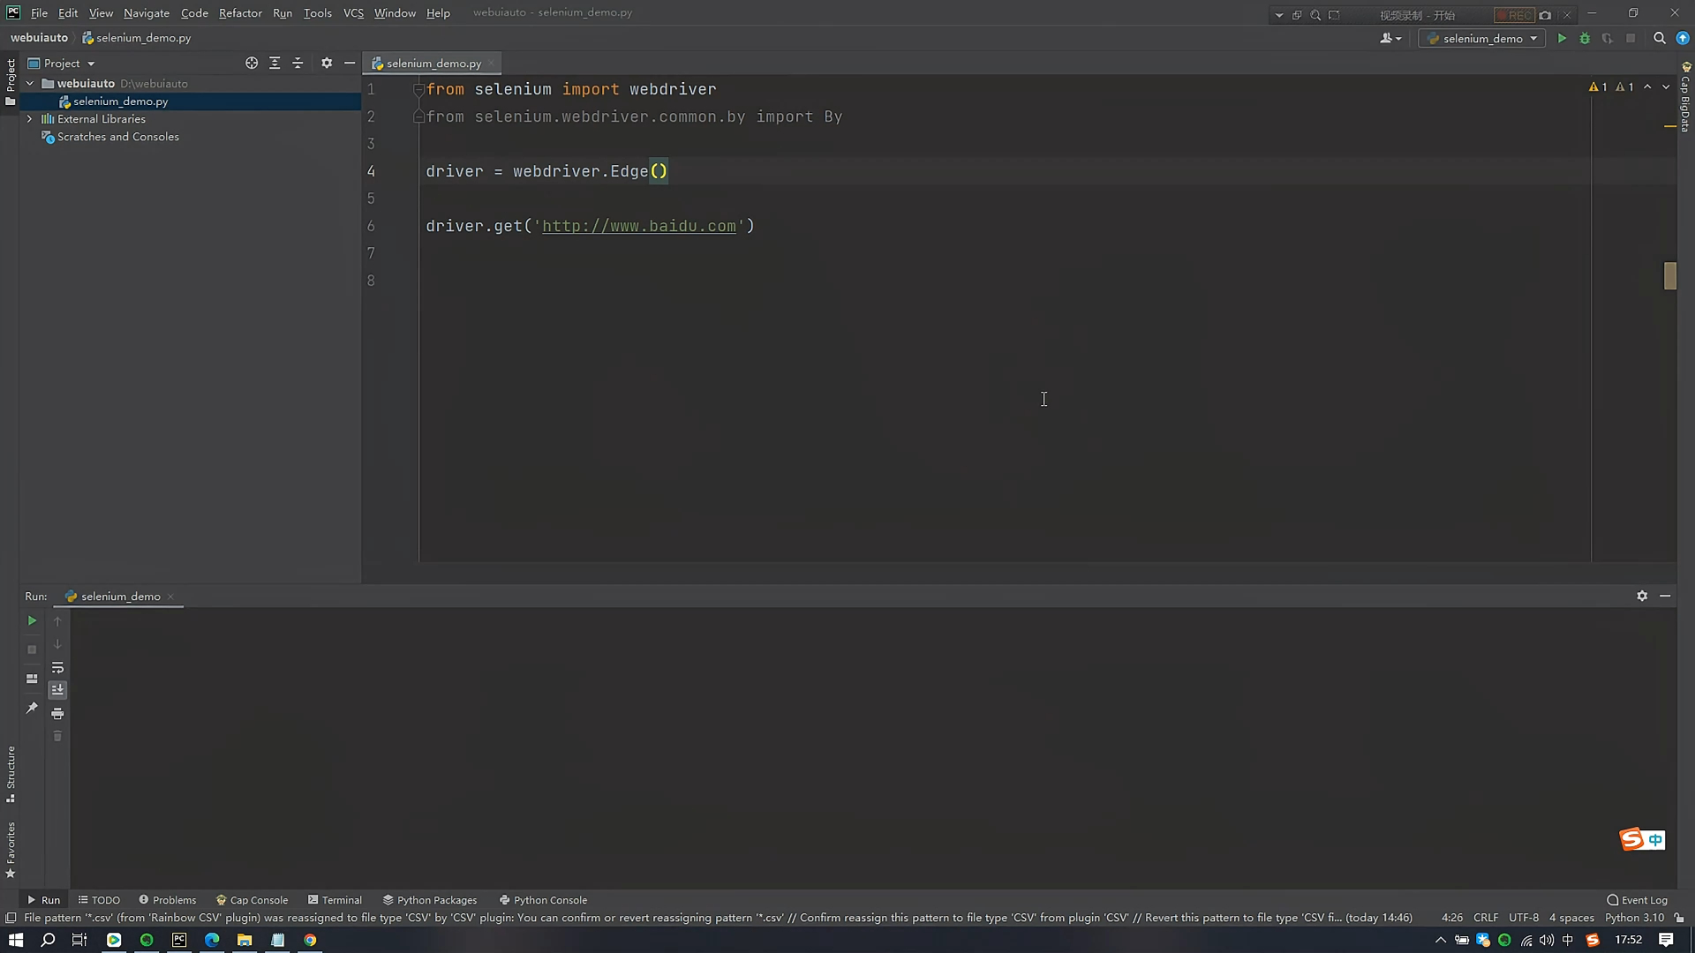1695x953 pixels.
Task: Open Microsoft Edge from the taskbar
Action: click(x=212, y=940)
